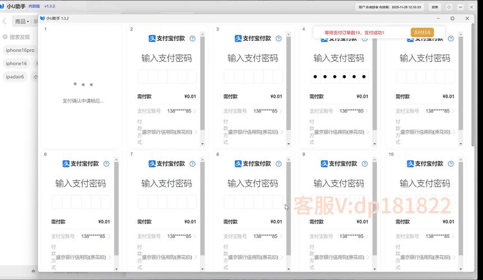Click the ¥0.01 amount in panel 3
Screen dimensions: 483x280
(x=276, y=96)
